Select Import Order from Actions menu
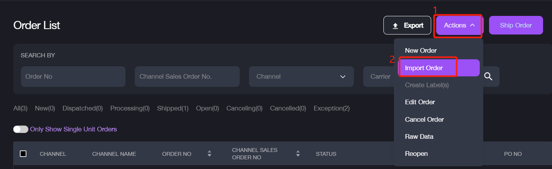552x169 pixels. tap(424, 68)
